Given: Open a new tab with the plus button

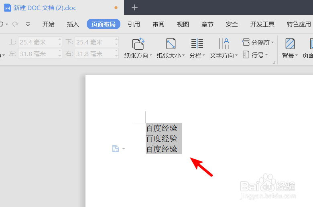Looking at the screenshot, I should [134, 8].
